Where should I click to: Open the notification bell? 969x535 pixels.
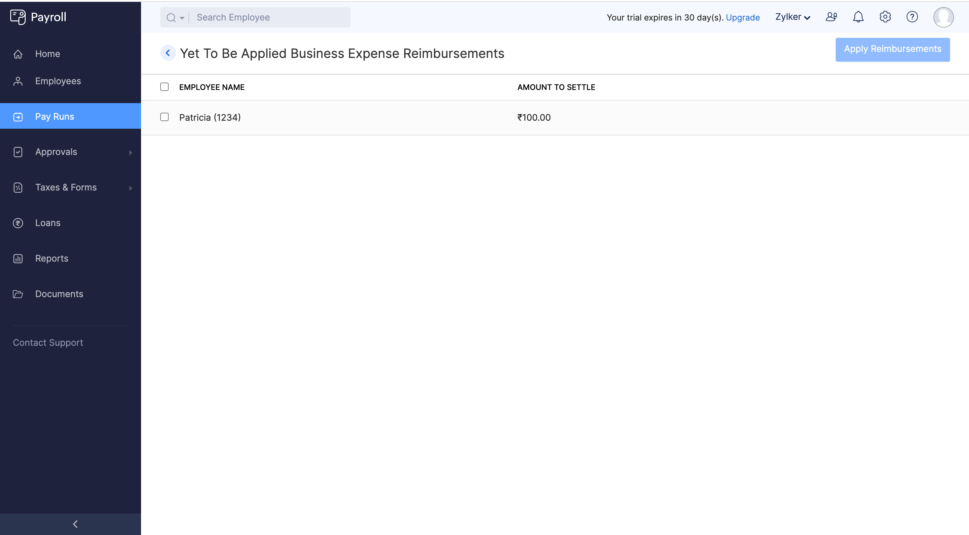(858, 17)
